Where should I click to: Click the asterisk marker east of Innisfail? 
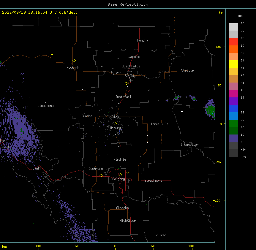point(149,90)
